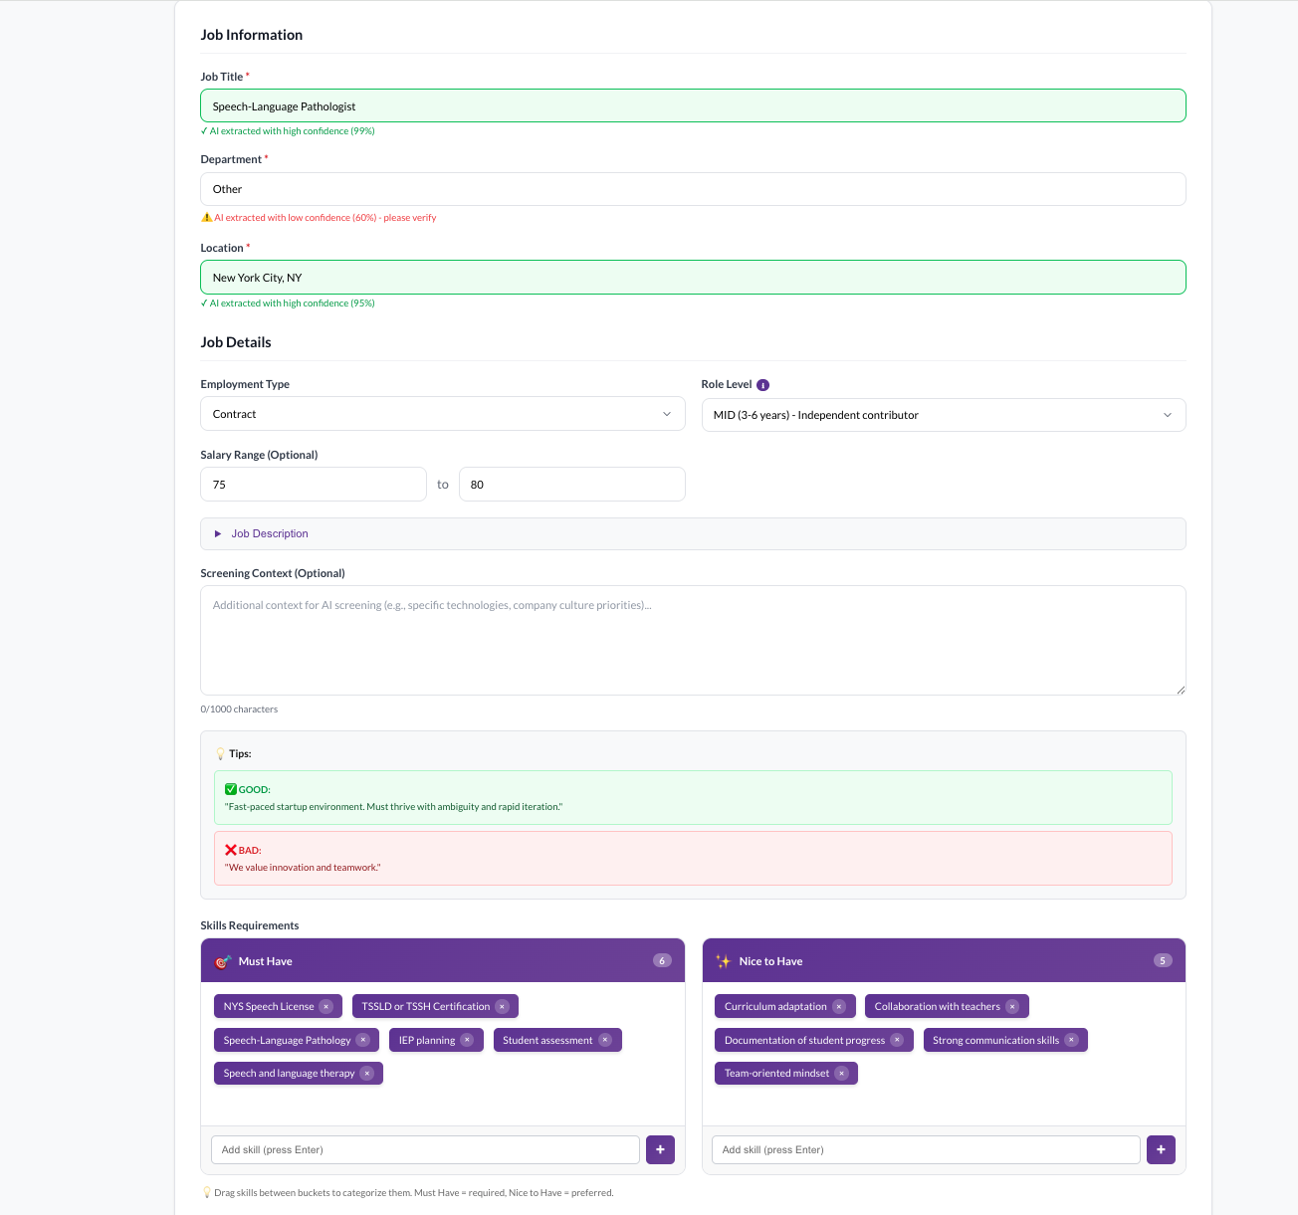This screenshot has height=1215, width=1298.
Task: Click the Role Level info icon
Action: [763, 385]
